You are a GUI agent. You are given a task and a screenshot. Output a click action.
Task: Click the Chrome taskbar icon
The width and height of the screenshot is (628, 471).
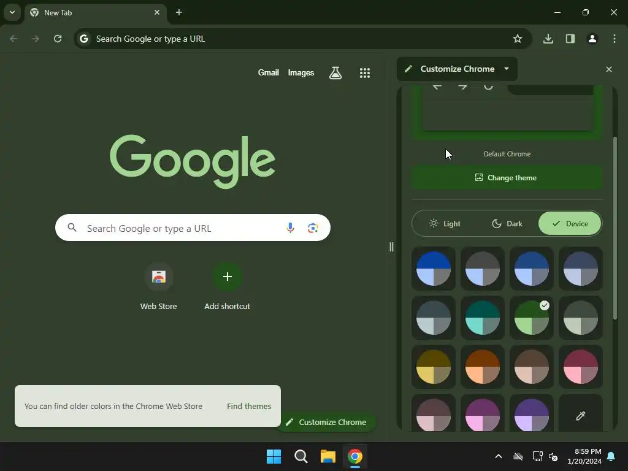click(x=355, y=456)
